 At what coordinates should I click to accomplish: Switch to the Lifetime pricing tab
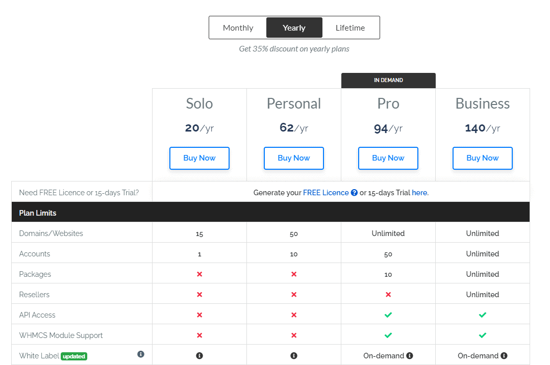point(350,28)
